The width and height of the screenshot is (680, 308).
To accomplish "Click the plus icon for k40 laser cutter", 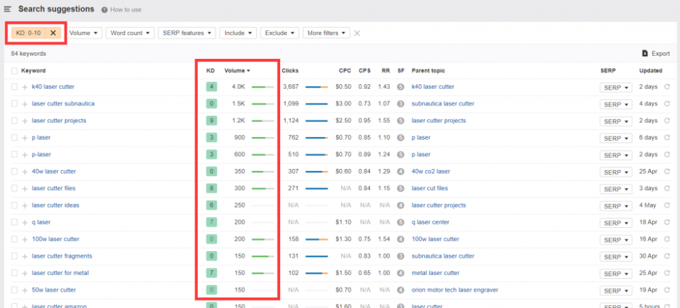I will click(24, 87).
